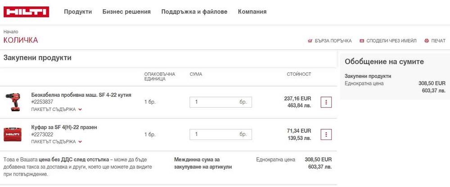The height and width of the screenshot is (187, 450).
Task: Click quantity field for the SF 4-22 drill
Action: point(215,102)
